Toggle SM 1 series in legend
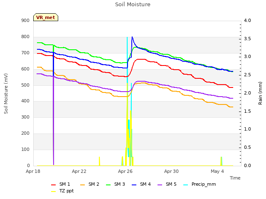Screen dimensions: 266x199 coord(60,184)
